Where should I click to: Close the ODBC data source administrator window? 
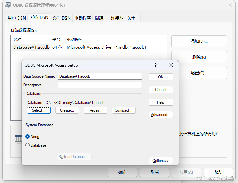(x=230, y=5)
